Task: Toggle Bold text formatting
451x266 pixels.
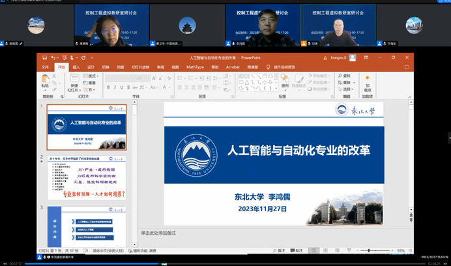Action: coord(108,87)
